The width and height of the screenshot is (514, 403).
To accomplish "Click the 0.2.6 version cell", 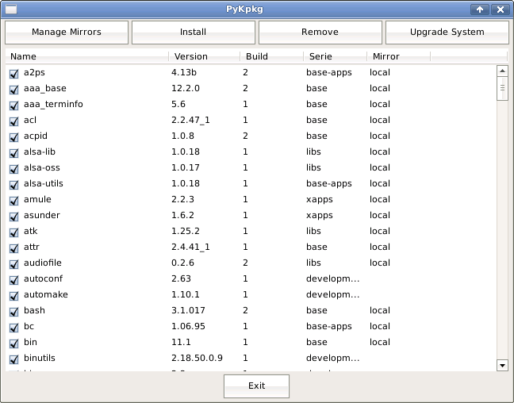I will tap(182, 263).
